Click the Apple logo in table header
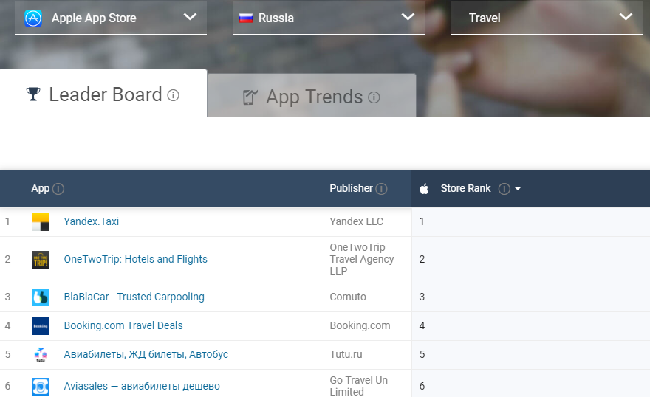 (x=424, y=189)
